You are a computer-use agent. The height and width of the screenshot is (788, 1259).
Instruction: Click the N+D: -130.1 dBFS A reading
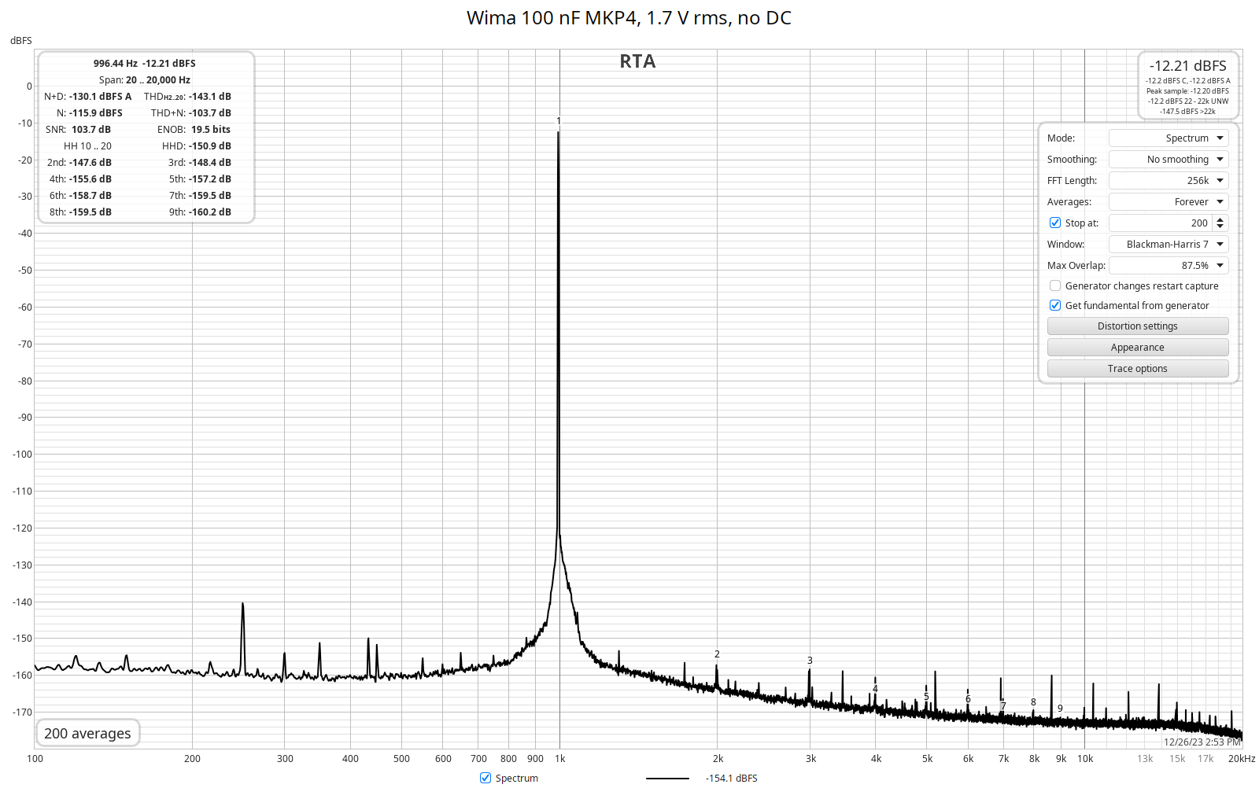88,96
